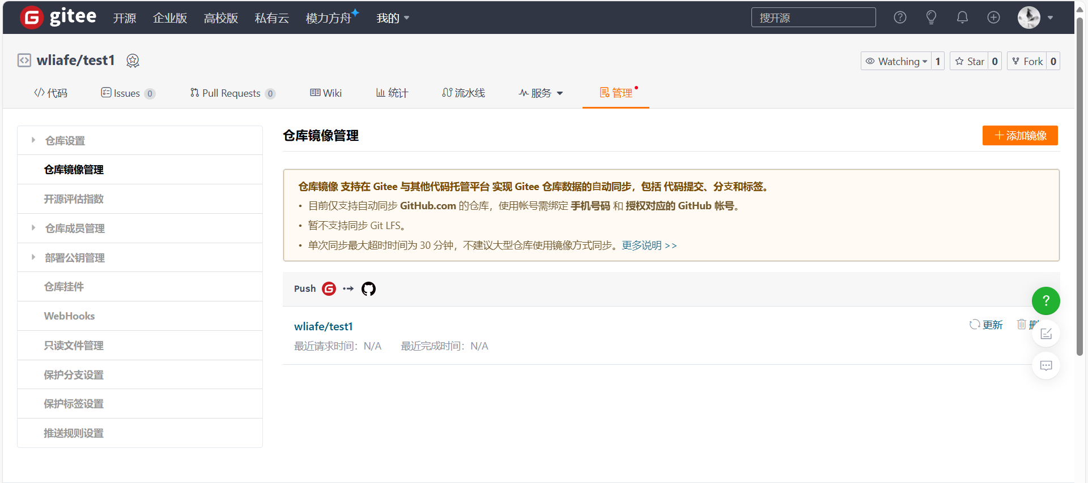Click the plus create-new icon in header
This screenshot has width=1088, height=483.
pos(993,18)
